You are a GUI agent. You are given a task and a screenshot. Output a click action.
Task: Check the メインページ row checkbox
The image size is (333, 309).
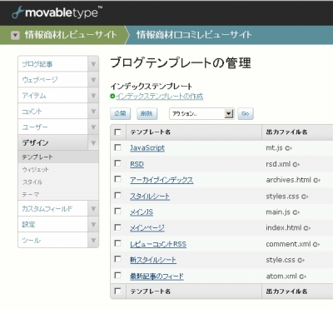[117, 227]
